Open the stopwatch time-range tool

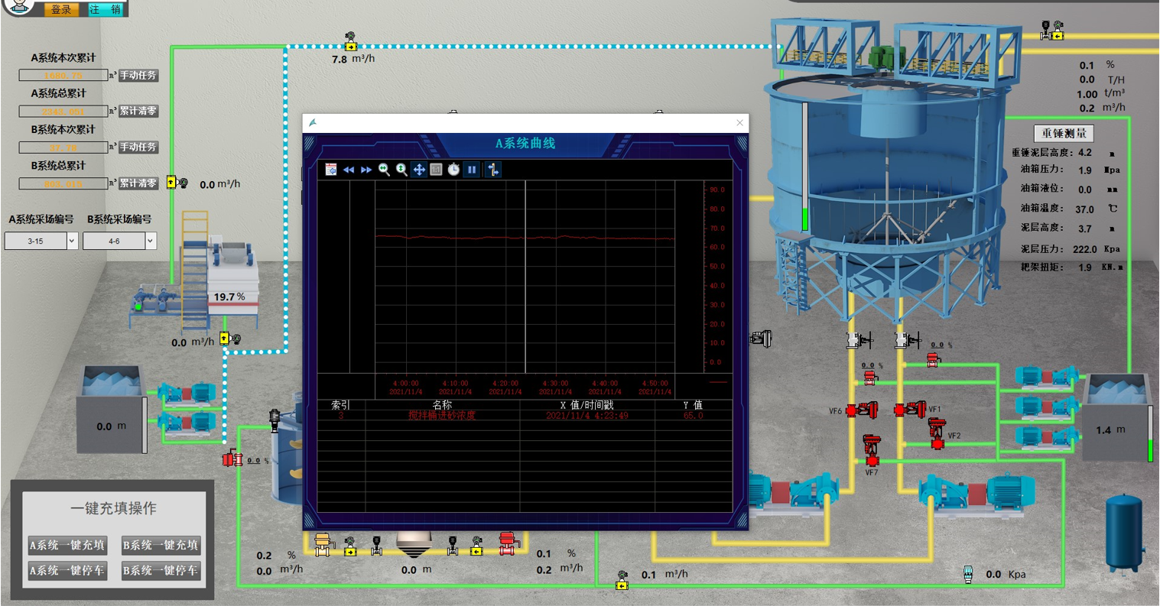pyautogui.click(x=453, y=170)
